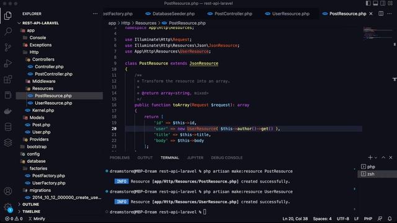Click the terminal prompt input line
Screen dimensions: 397x223
pos(205,212)
